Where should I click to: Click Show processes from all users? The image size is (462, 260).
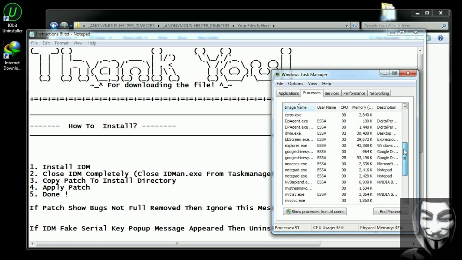[x=315, y=212]
